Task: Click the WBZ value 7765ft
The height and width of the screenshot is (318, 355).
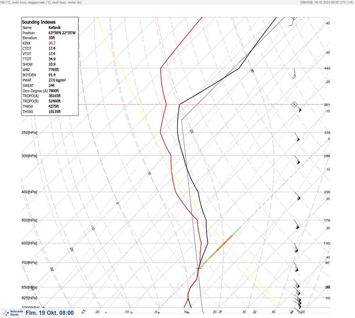Action: pyautogui.click(x=54, y=70)
